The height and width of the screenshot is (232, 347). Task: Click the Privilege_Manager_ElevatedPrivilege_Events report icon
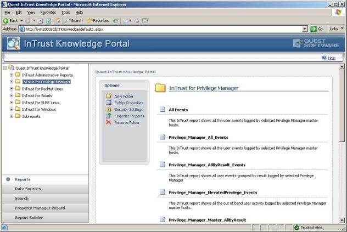click(x=163, y=192)
